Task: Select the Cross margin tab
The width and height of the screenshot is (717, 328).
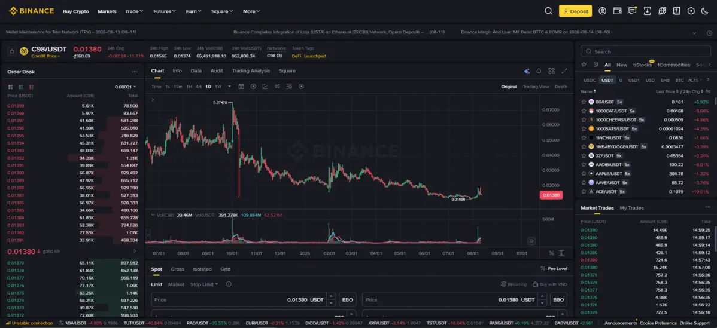Action: pyautogui.click(x=177, y=269)
